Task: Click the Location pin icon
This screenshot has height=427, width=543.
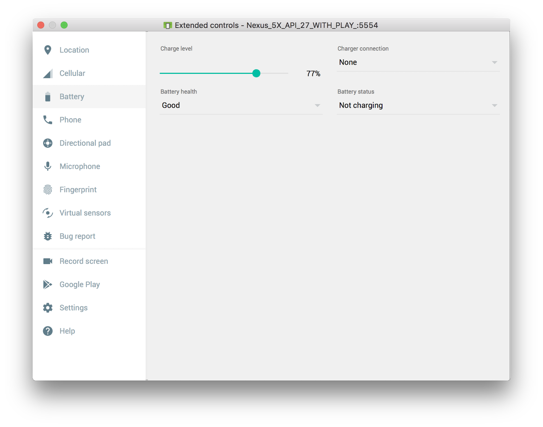Action: 48,50
